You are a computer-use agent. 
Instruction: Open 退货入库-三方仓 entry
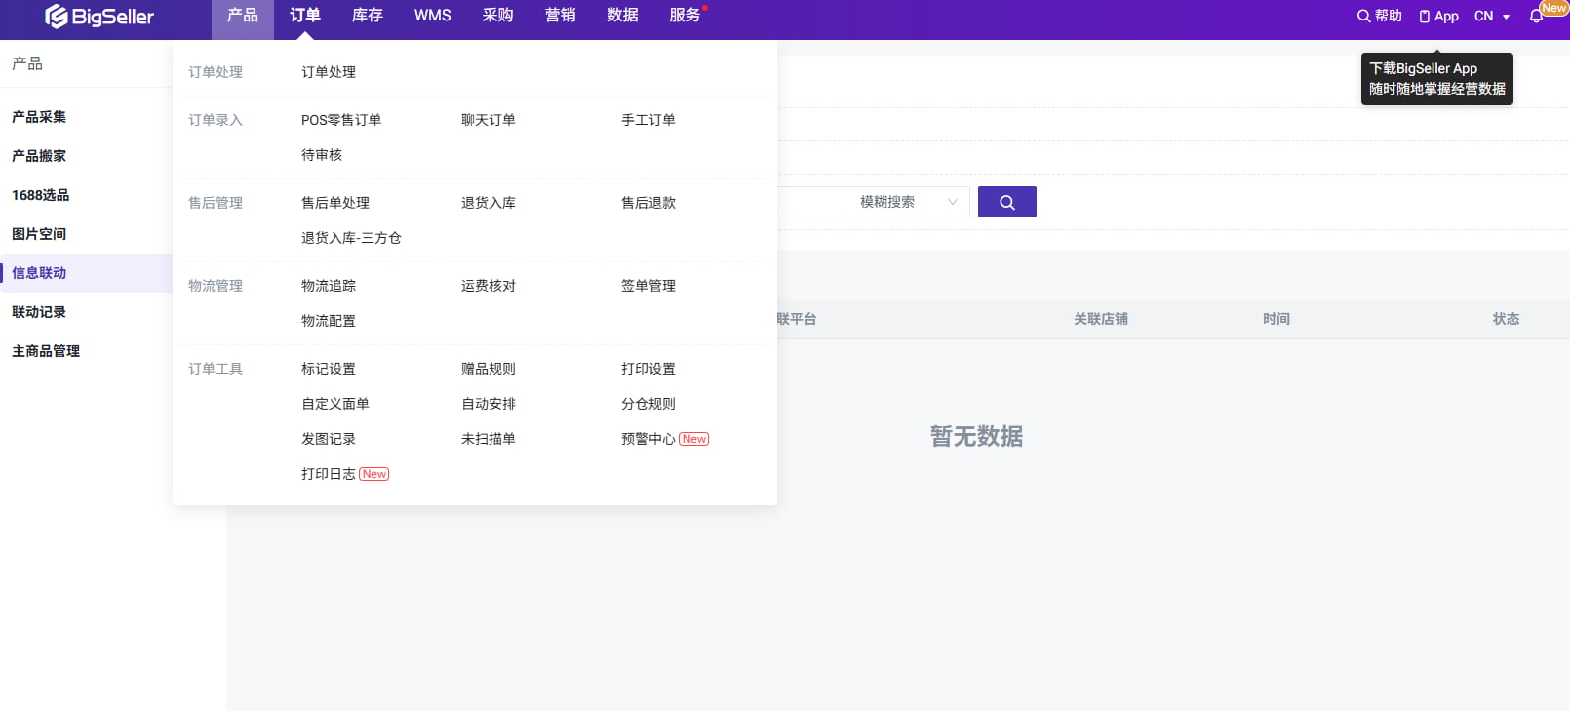(351, 238)
